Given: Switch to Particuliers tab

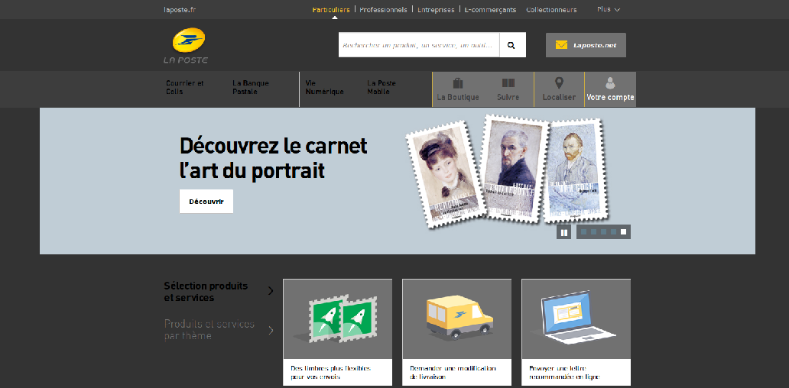Looking at the screenshot, I should click(330, 10).
